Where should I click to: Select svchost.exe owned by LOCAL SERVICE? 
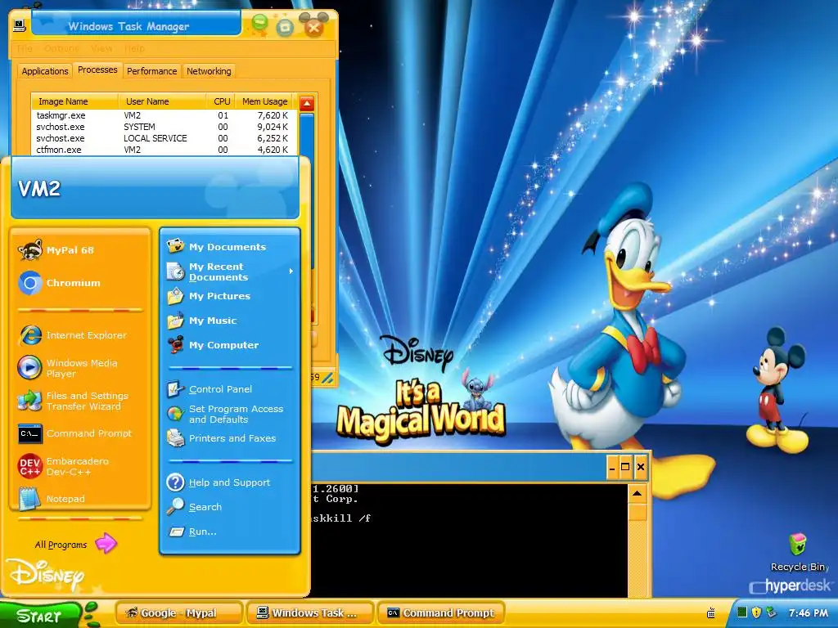pos(162,138)
